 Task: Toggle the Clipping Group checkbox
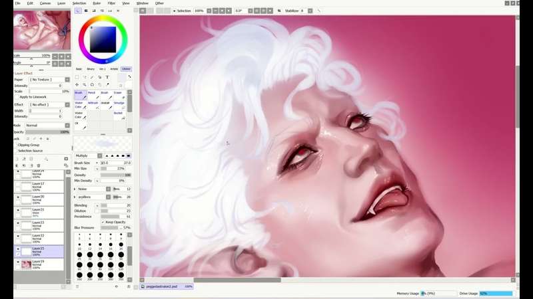[15, 145]
